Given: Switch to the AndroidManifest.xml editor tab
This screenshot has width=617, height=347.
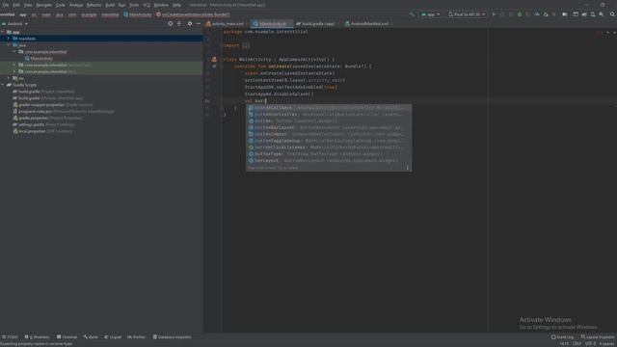Looking at the screenshot, I should click(x=368, y=23).
